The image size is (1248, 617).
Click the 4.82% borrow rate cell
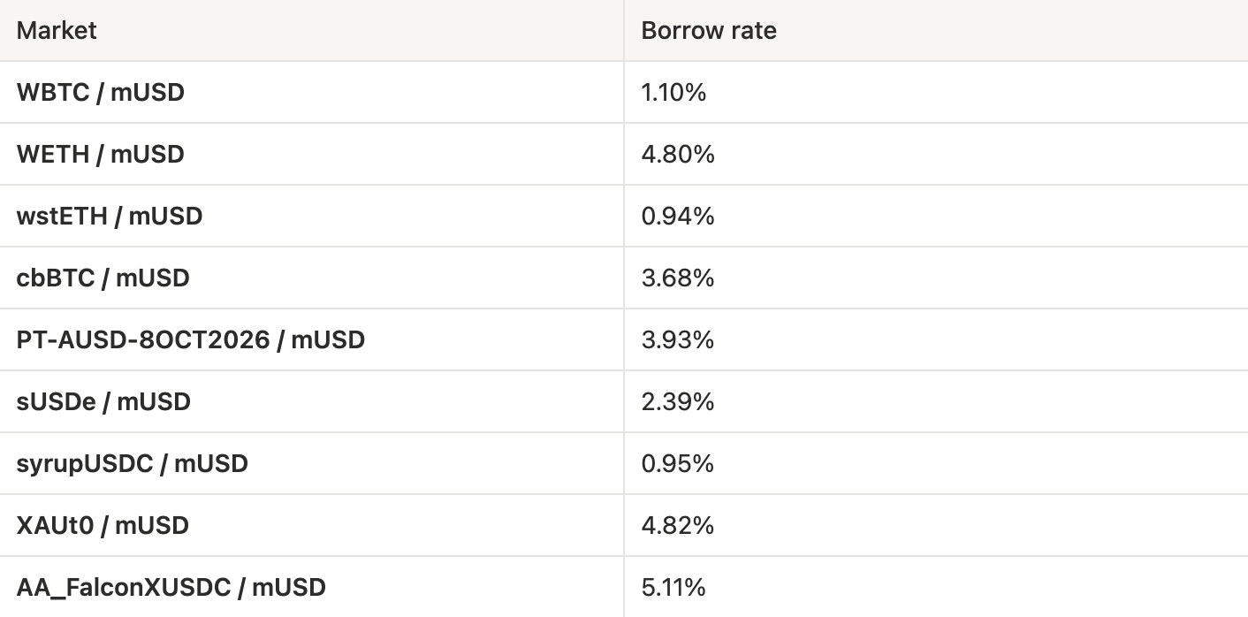(x=936, y=525)
